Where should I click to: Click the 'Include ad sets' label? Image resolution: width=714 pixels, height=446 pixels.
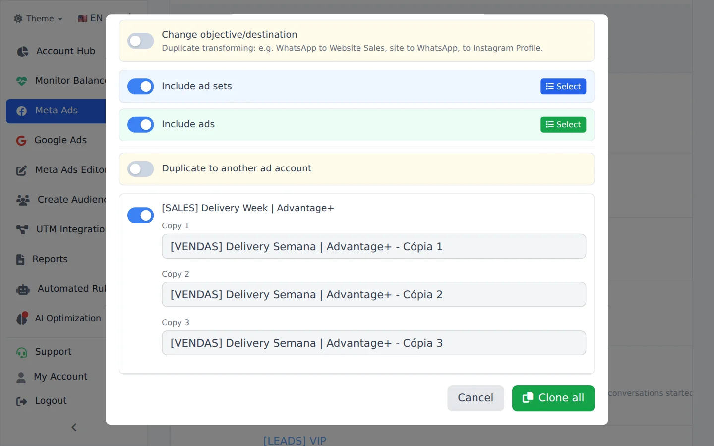click(x=197, y=86)
